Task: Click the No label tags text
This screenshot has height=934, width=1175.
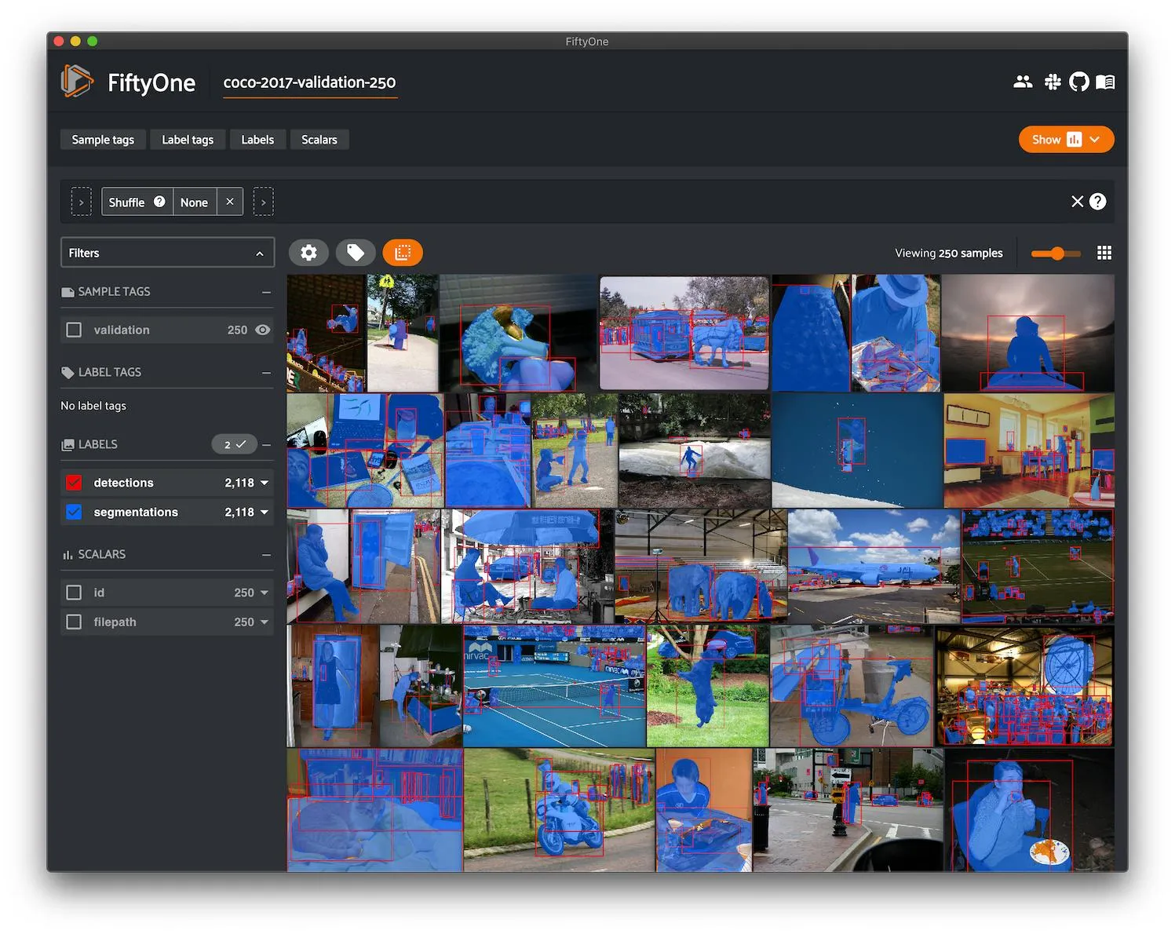Action: 93,406
